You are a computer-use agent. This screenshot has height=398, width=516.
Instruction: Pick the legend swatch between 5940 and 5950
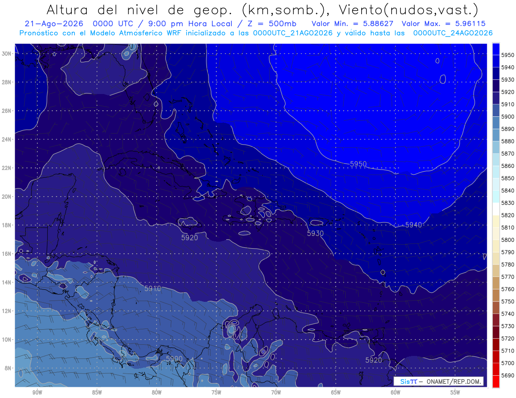496,61
